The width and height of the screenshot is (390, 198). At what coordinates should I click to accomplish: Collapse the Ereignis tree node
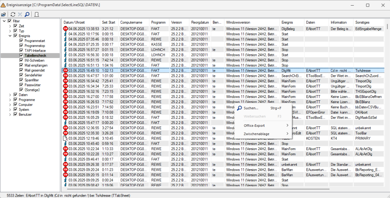[10, 36]
